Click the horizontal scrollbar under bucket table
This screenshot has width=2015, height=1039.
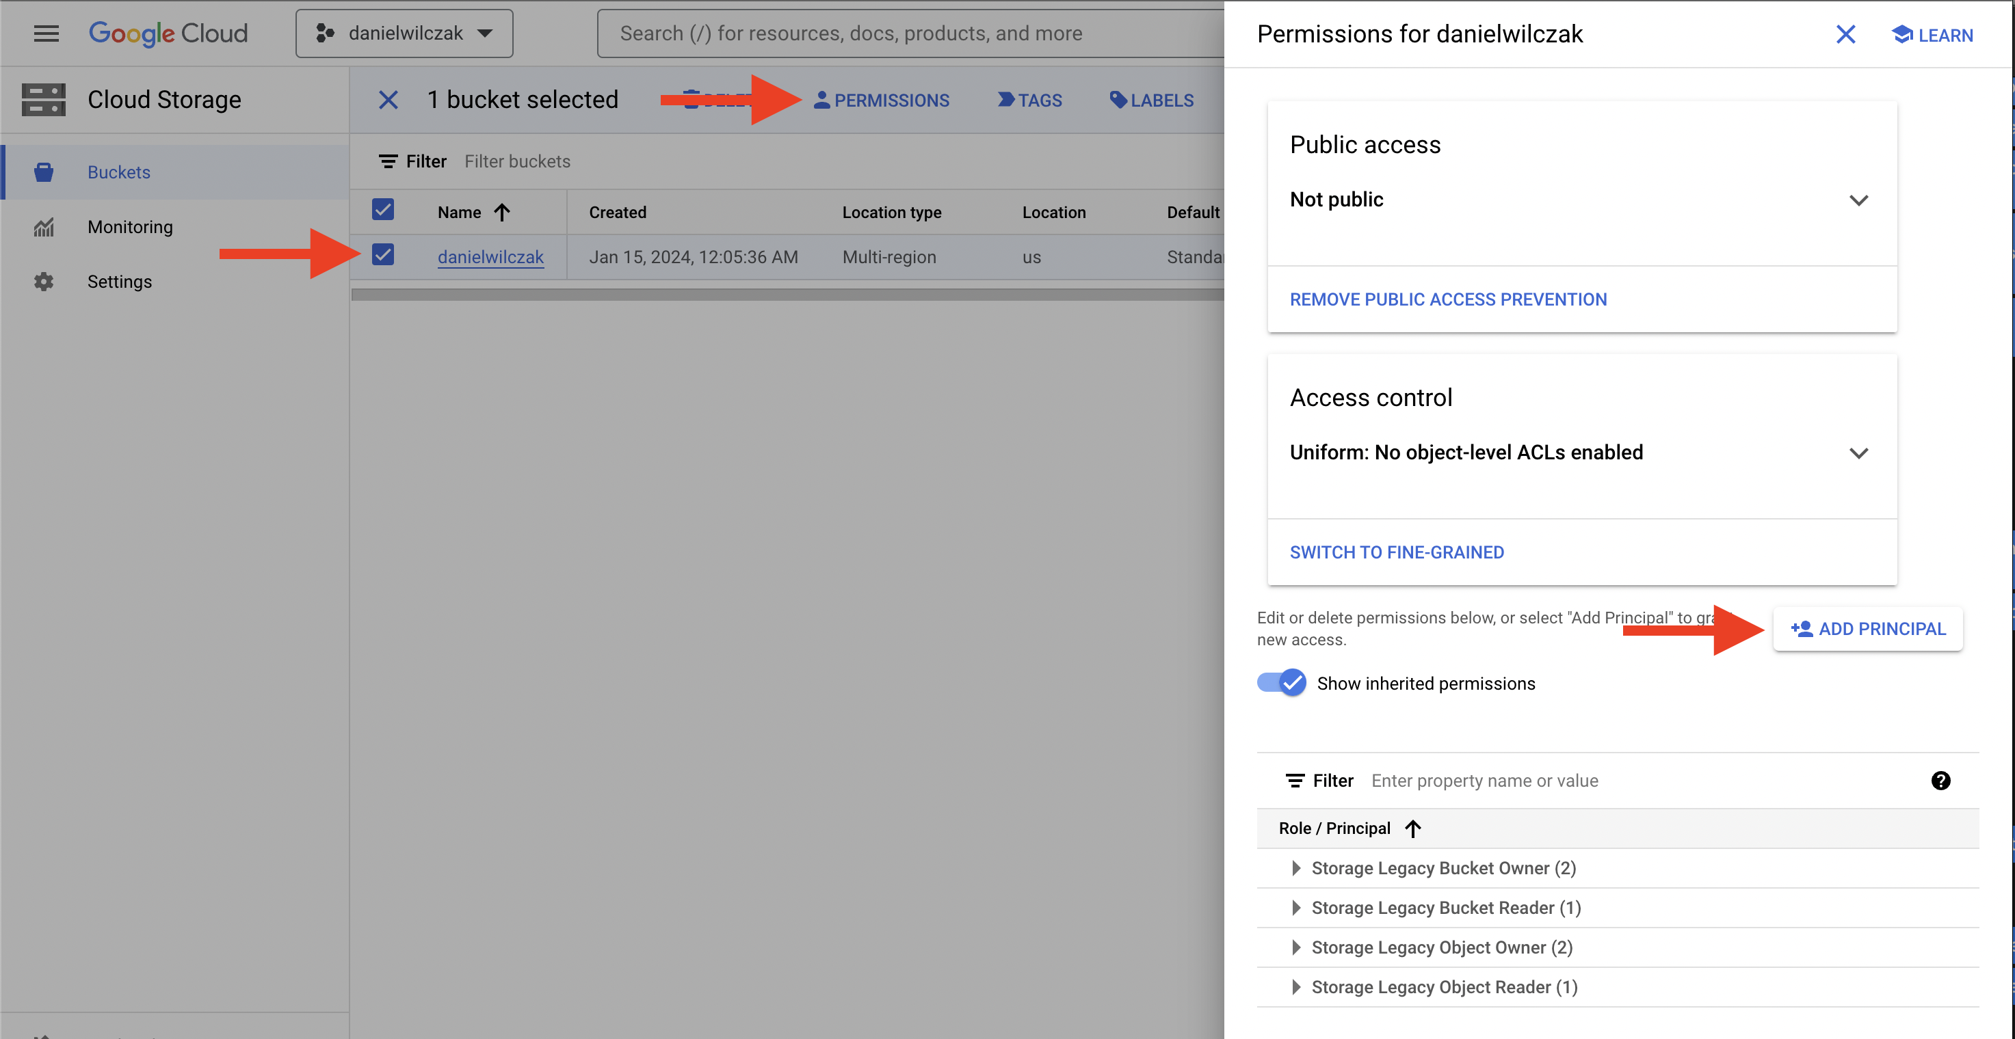788,295
